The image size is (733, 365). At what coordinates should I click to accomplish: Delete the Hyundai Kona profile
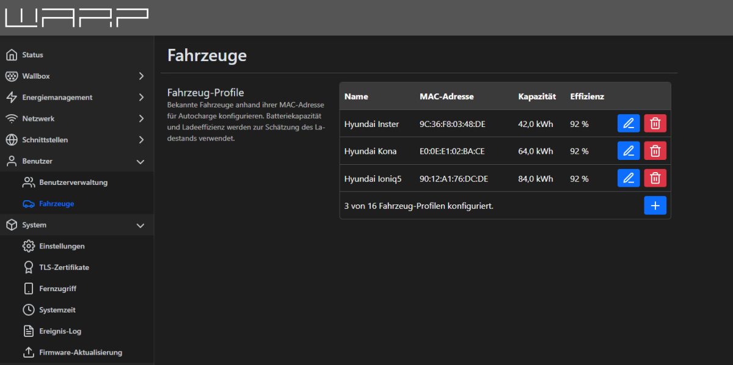click(655, 151)
